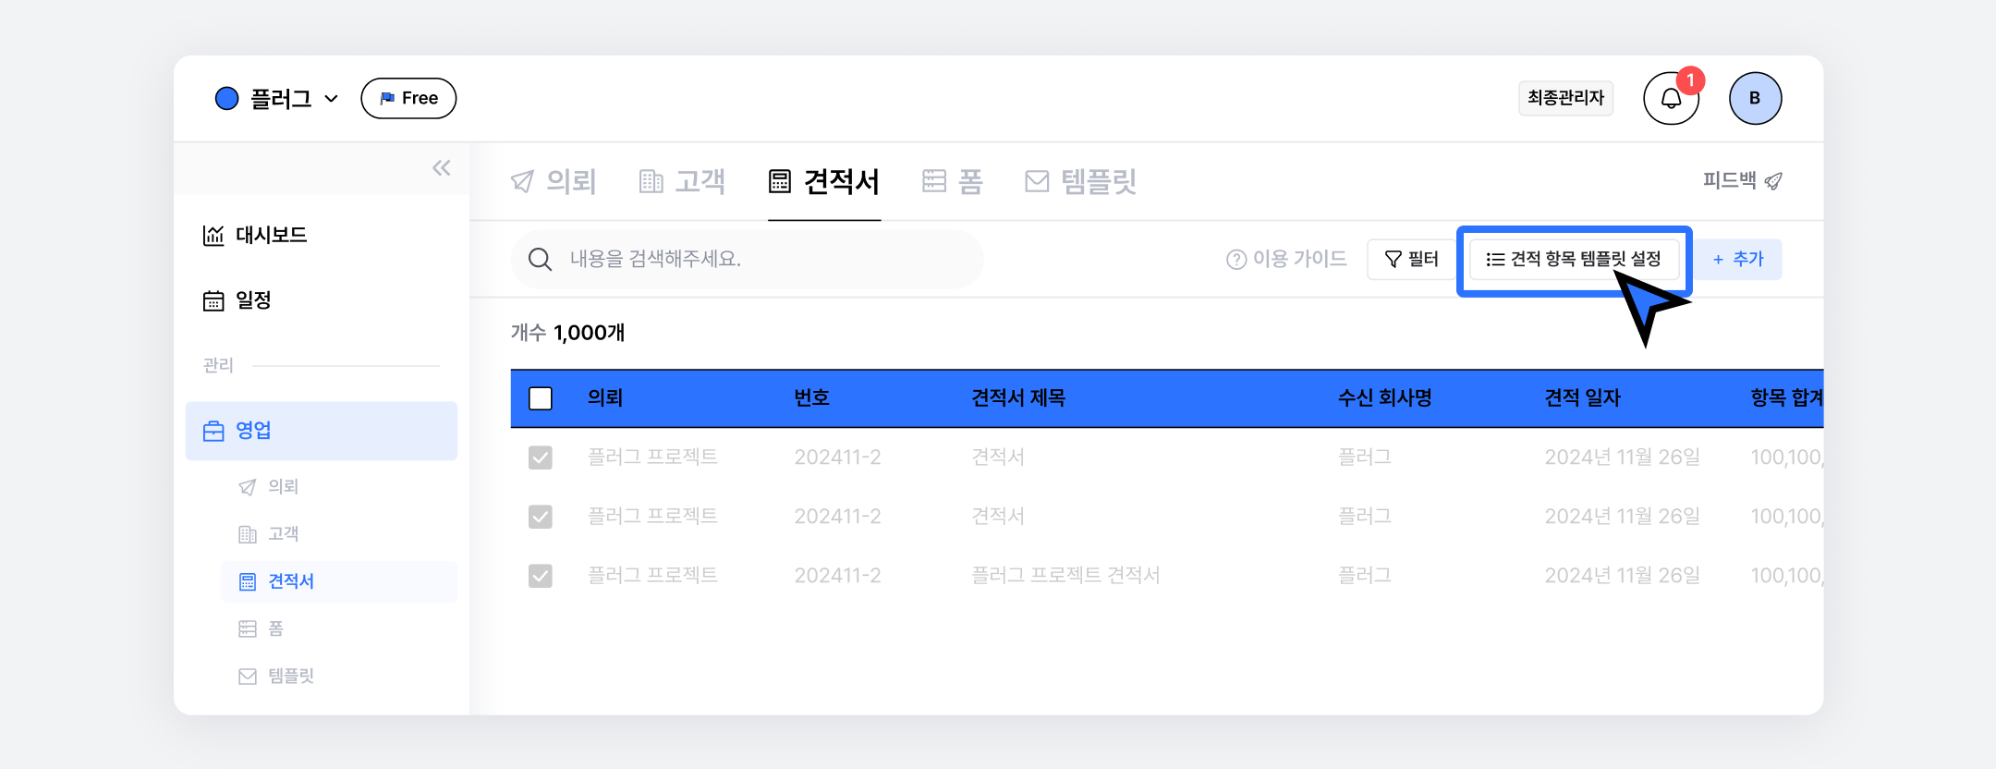Click the 피드백 rocket link
Image resolution: width=1996 pixels, height=769 pixels.
(1742, 180)
